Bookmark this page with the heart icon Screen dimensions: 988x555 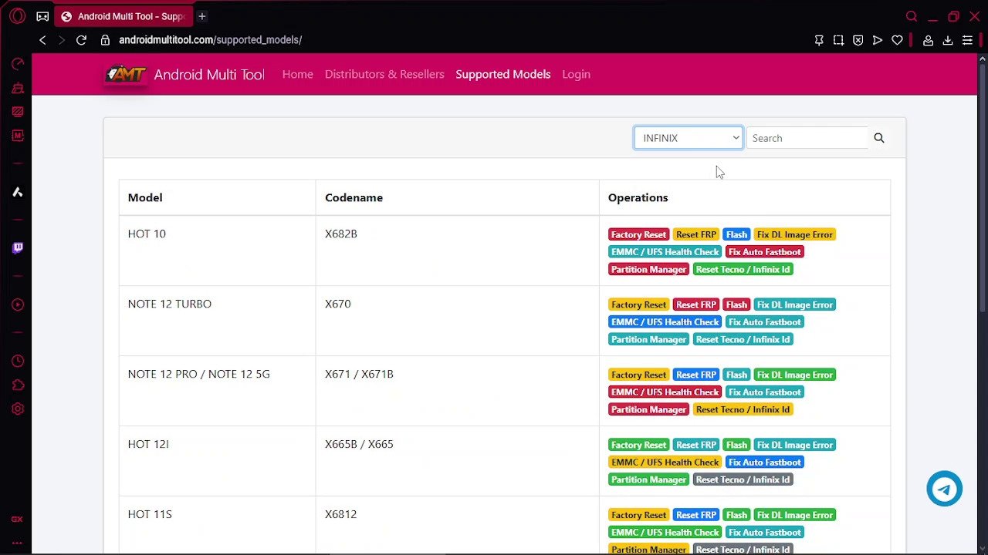pos(897,40)
